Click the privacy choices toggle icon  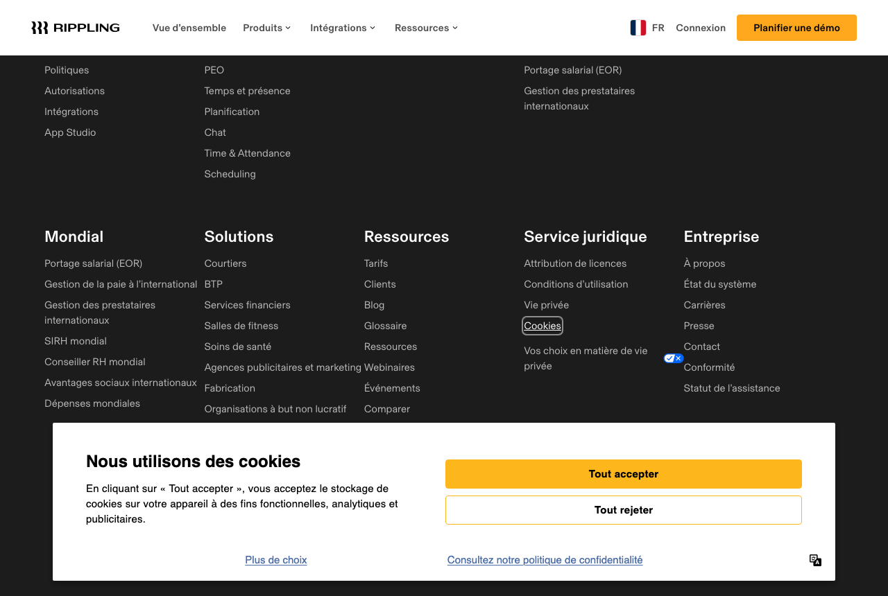674,358
